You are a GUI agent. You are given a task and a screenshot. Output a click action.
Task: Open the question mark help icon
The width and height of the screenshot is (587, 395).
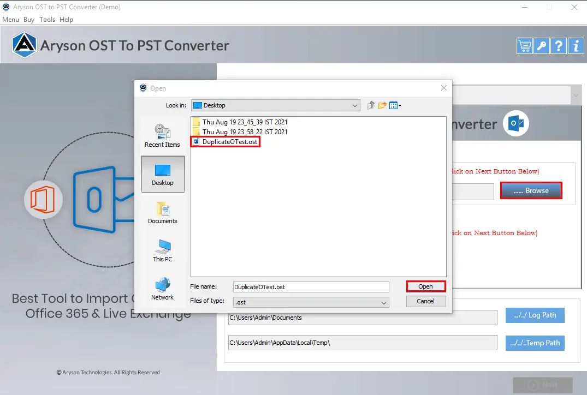pyautogui.click(x=559, y=46)
